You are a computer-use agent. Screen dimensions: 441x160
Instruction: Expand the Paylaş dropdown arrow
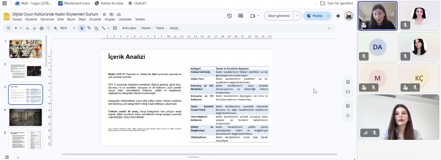pos(329,16)
